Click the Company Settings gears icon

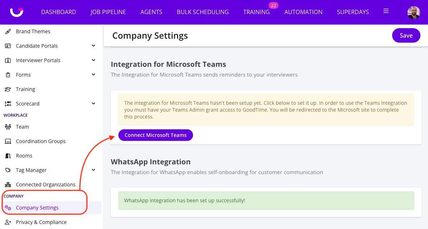8,208
